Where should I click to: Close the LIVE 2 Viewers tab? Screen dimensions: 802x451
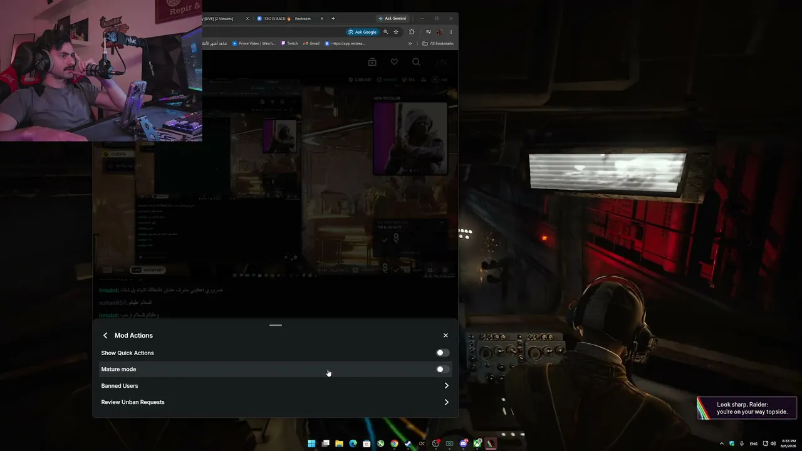pos(247,19)
